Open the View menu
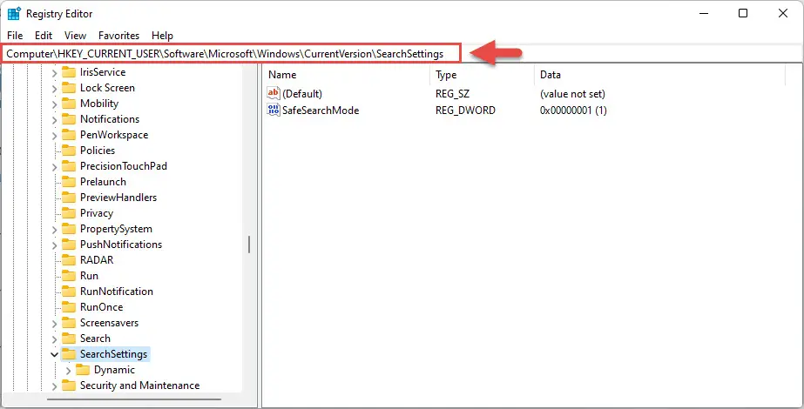 click(x=76, y=36)
